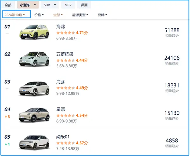This screenshot has width=190, height=156.
Task: Click rank number 04
Action: click(7, 109)
